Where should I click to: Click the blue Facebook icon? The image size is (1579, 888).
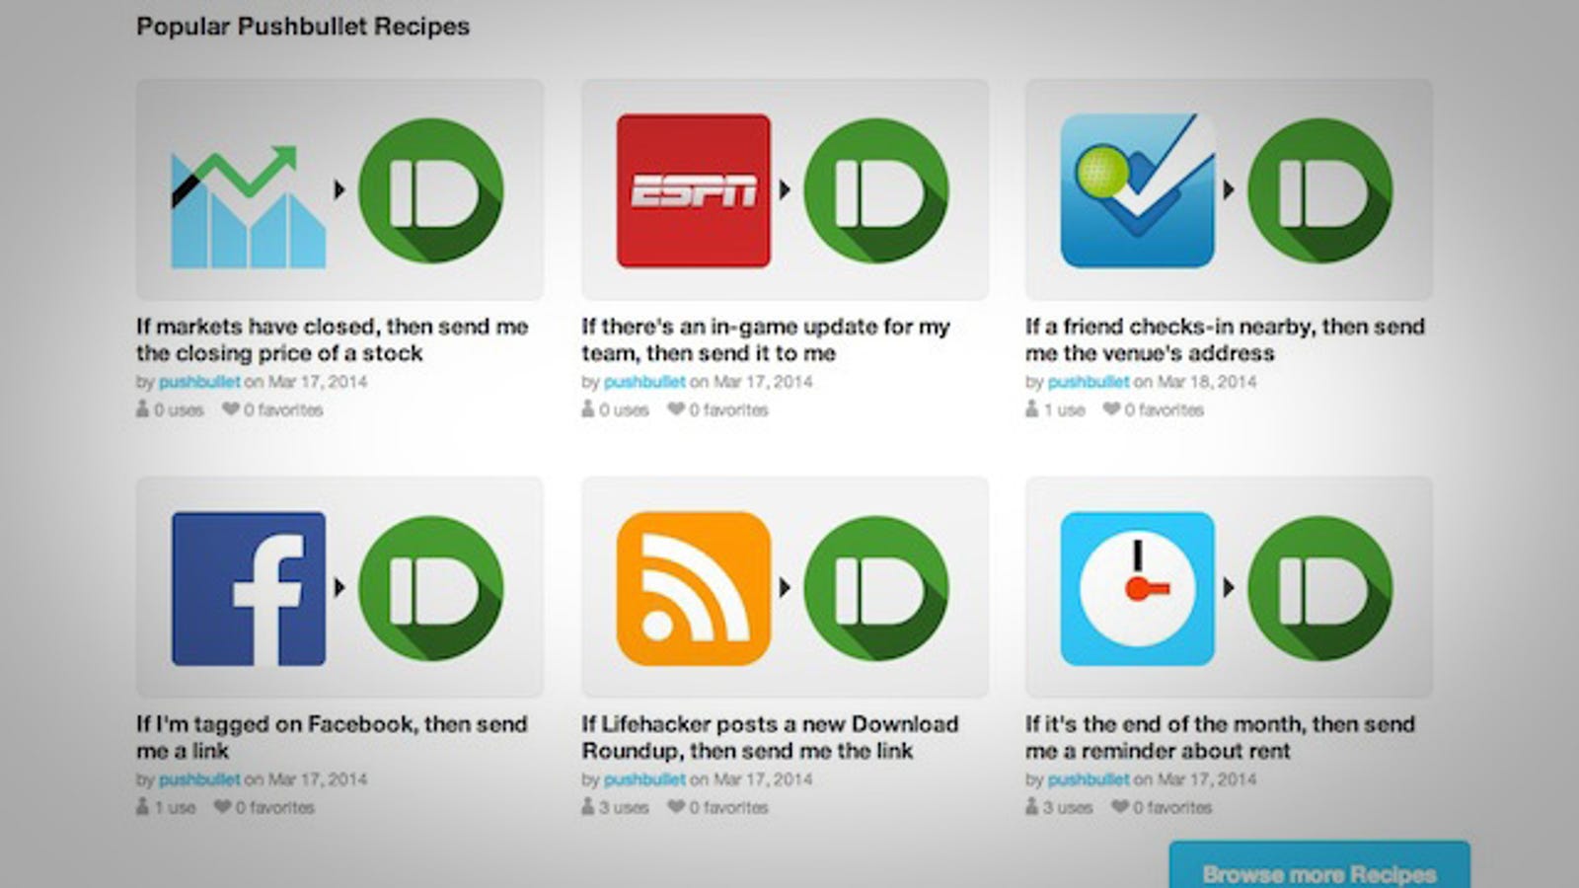(249, 588)
